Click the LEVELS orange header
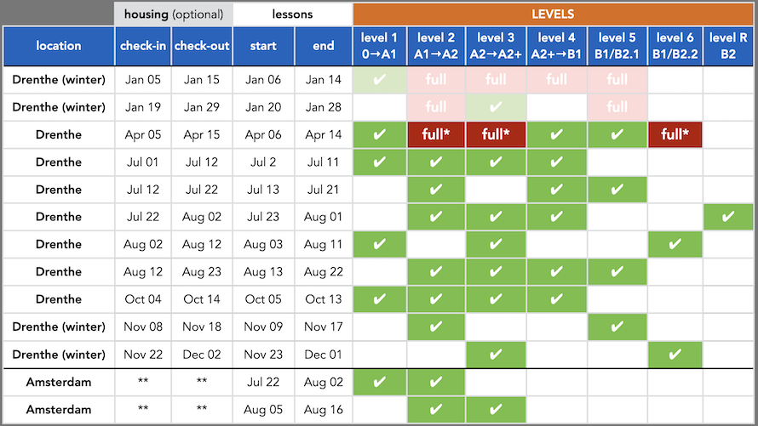The image size is (758, 426). point(553,14)
